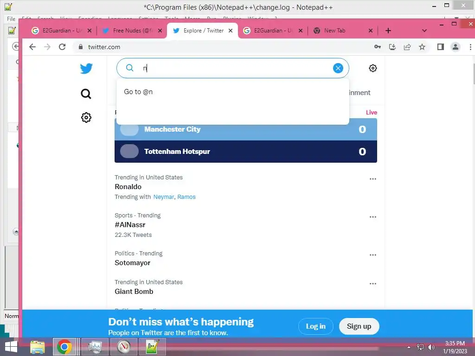Share this page via share icon
Screen dimensions: 475x356
tap(407, 47)
